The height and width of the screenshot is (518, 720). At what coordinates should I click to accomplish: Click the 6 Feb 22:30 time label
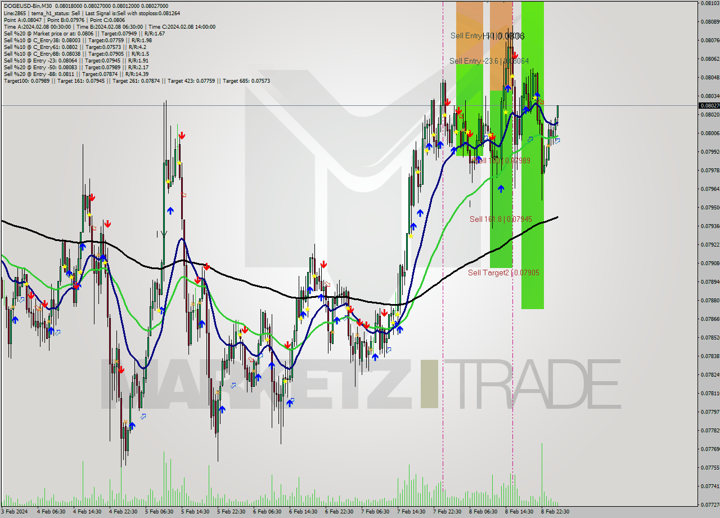click(x=339, y=512)
